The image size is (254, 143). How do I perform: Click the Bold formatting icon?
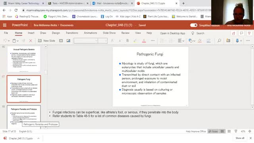coord(127,41)
